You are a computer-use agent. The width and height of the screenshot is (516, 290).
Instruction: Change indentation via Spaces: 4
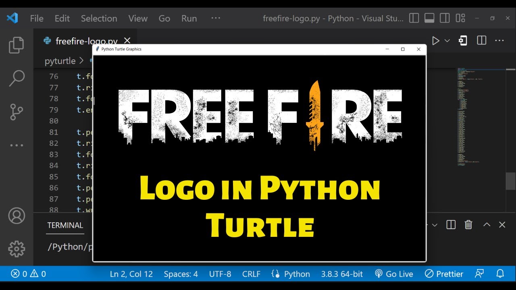coord(181,274)
